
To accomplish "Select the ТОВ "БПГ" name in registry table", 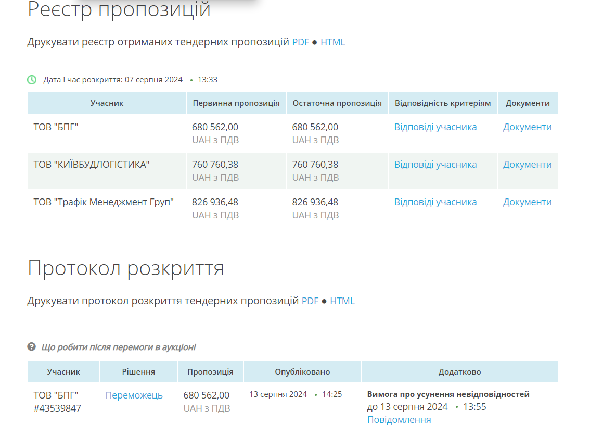I will [56, 127].
